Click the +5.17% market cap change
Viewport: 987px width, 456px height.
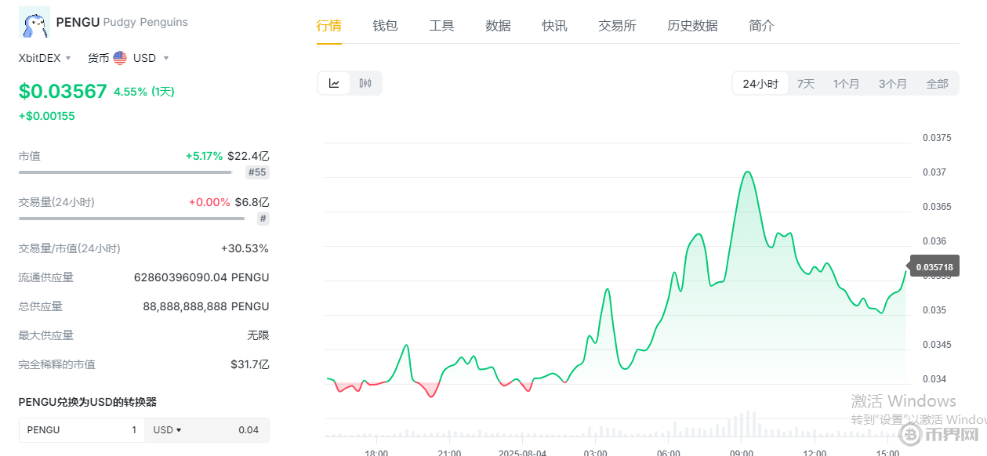[x=204, y=156]
